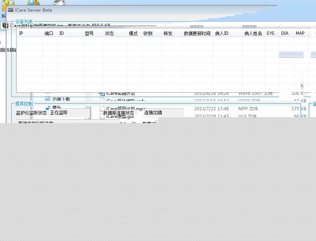
Task: Click the 监护仪监听状态 label
Action: point(32,113)
